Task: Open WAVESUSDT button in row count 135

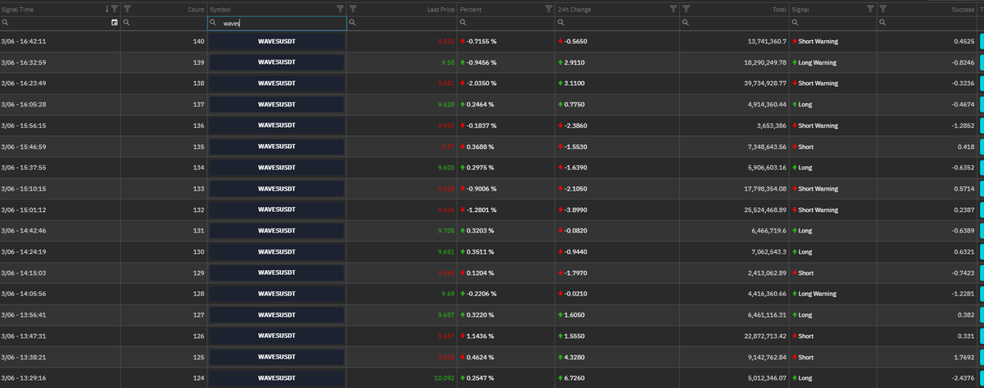Action: click(276, 147)
